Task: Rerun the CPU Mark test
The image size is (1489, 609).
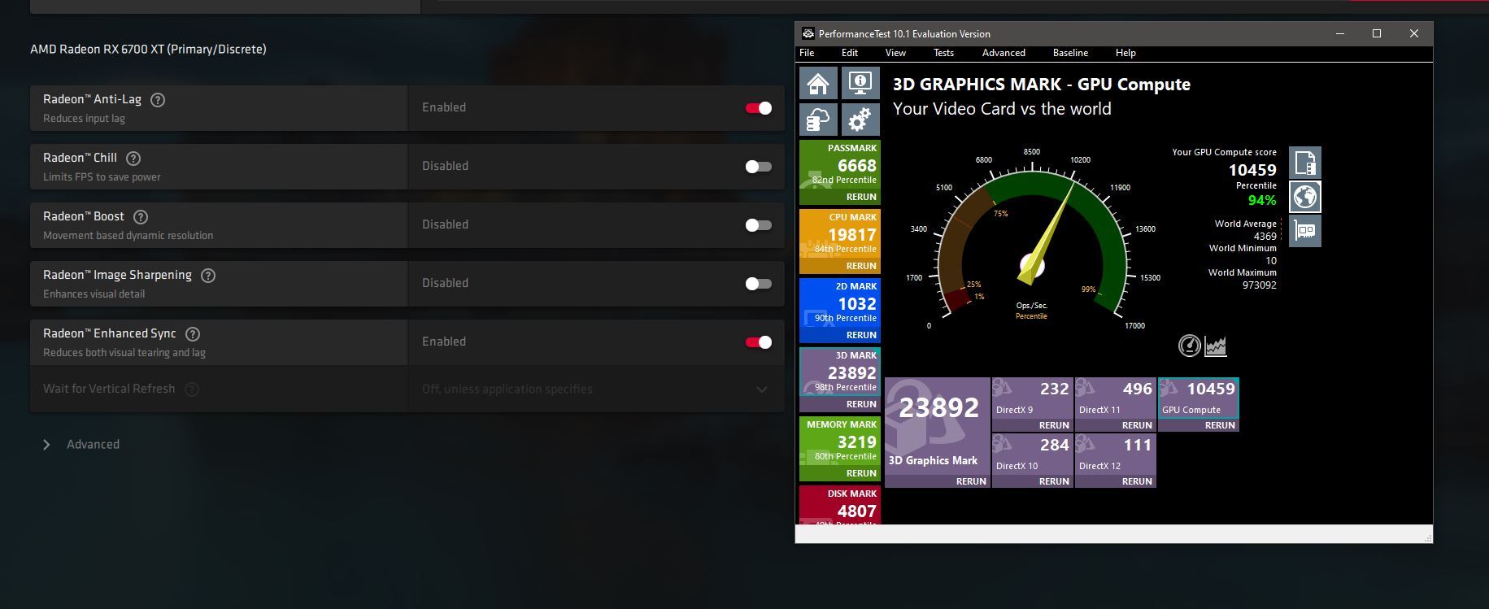Action: click(861, 266)
